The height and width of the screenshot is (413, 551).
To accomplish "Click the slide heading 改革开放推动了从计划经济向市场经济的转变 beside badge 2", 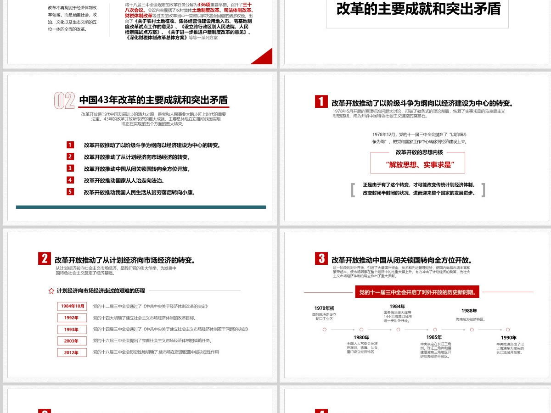I will point(125,260).
